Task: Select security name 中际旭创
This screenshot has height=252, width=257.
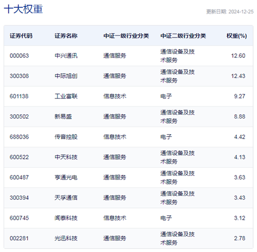Action: point(66,76)
